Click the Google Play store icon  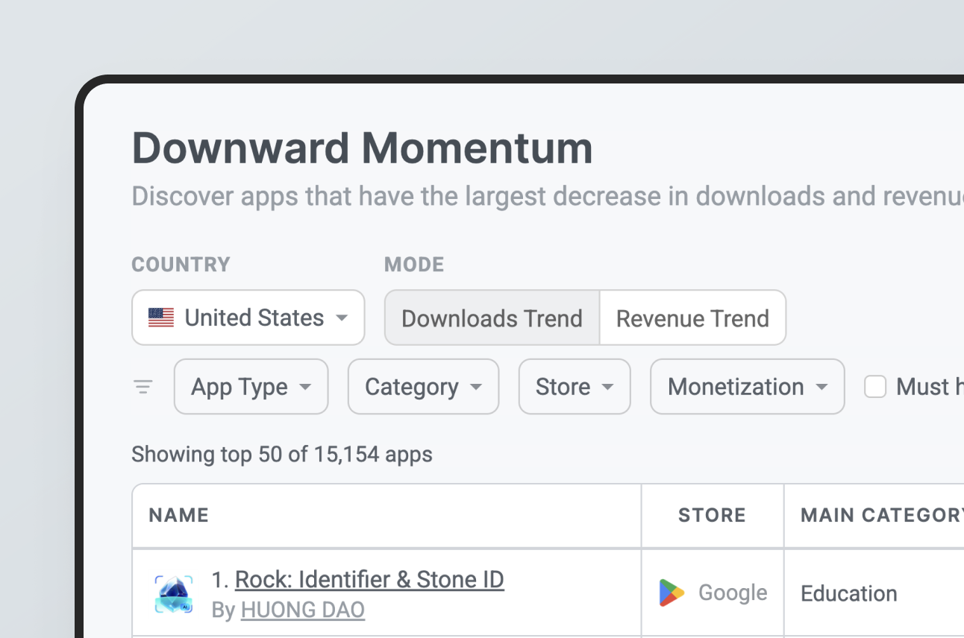(672, 593)
